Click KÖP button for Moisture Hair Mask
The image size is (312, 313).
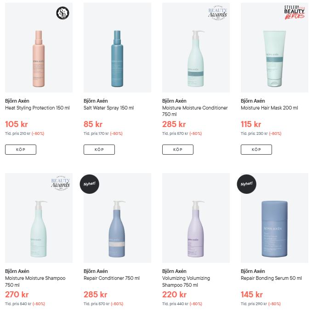point(256,150)
